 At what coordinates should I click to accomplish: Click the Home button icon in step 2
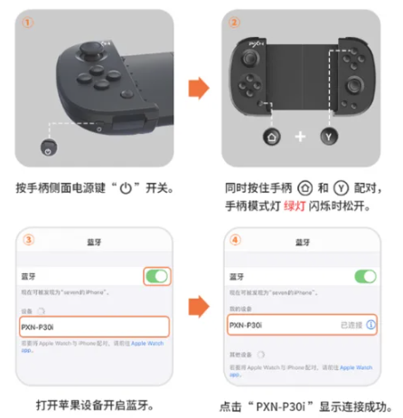pos(272,137)
